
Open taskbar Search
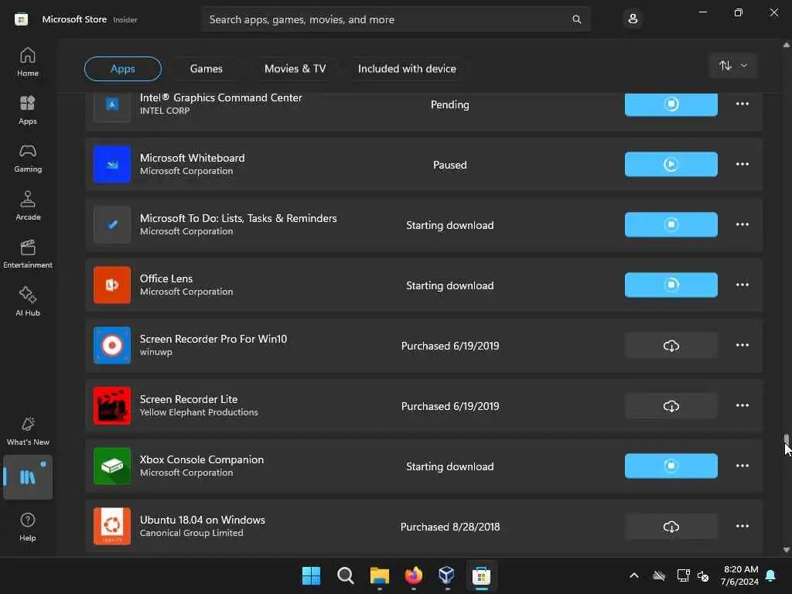click(346, 575)
